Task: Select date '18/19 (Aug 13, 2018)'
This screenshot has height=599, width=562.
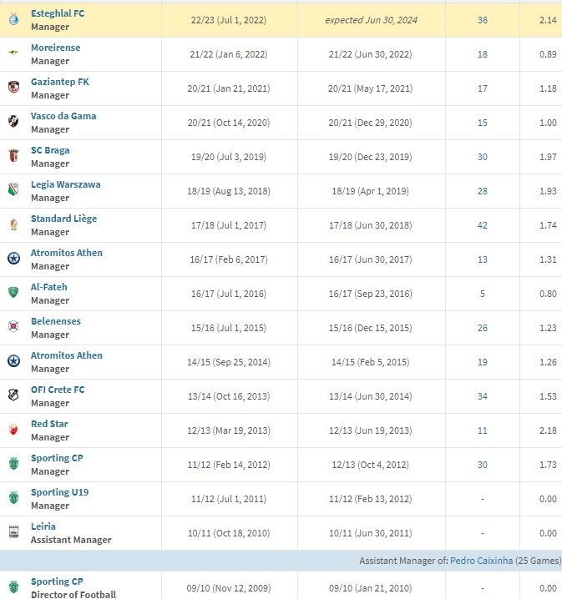Action: [229, 191]
